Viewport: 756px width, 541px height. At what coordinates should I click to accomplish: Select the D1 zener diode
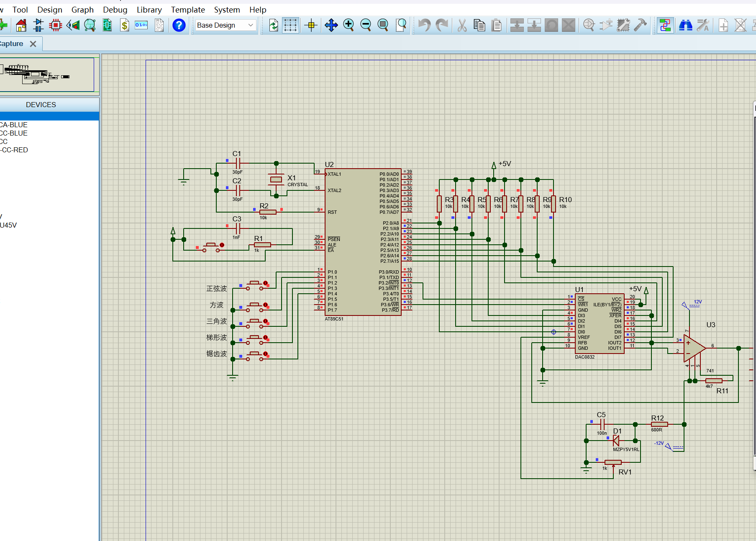point(616,441)
